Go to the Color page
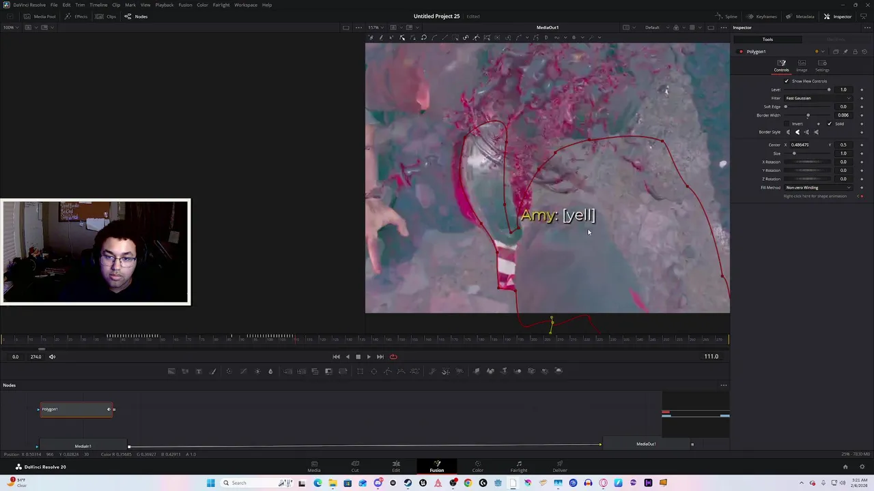 coord(477,466)
